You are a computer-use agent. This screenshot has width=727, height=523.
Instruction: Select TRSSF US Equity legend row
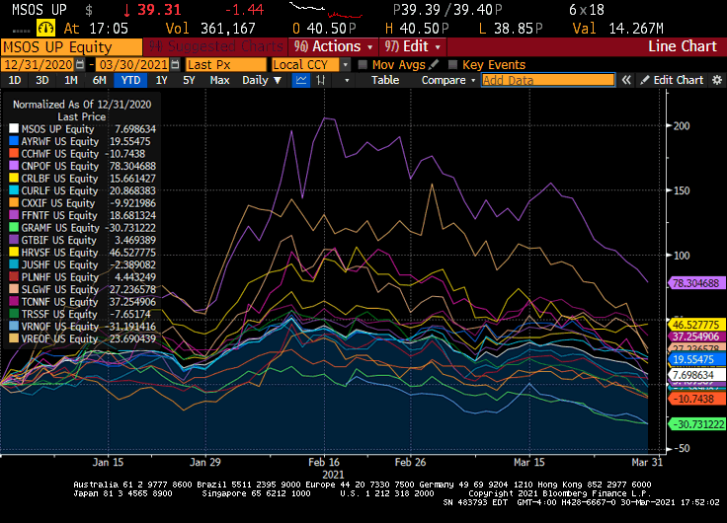[83, 314]
